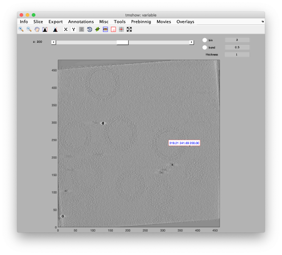
Task: Step z slice right with slider arrow
Action: (x=191, y=42)
